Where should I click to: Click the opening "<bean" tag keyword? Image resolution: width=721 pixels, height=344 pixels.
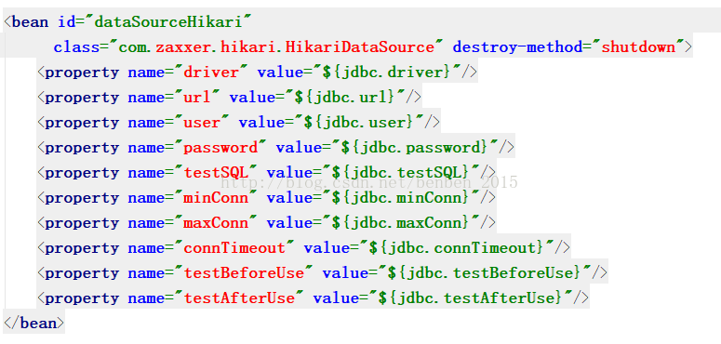(26, 22)
